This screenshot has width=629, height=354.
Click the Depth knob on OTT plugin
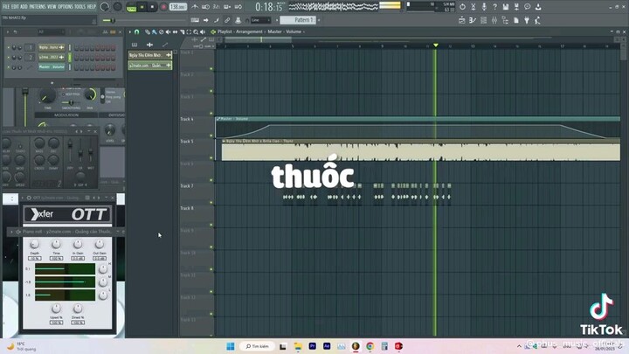[x=34, y=243]
